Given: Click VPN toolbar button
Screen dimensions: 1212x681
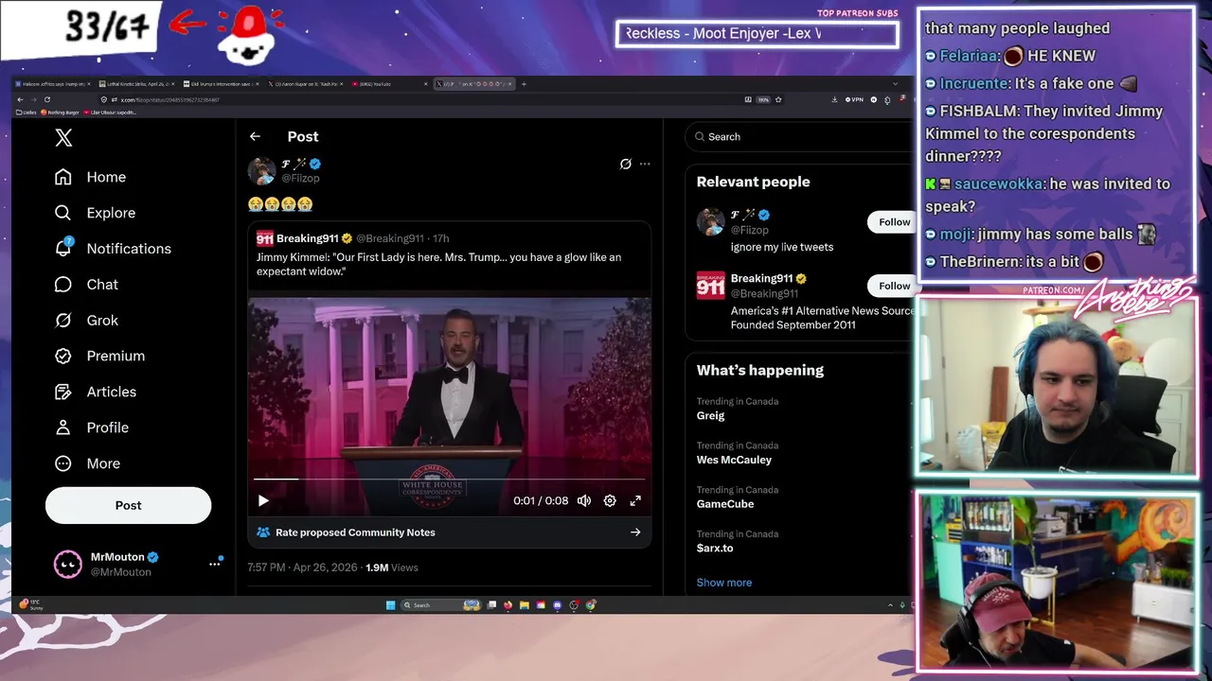Looking at the screenshot, I should 854,99.
